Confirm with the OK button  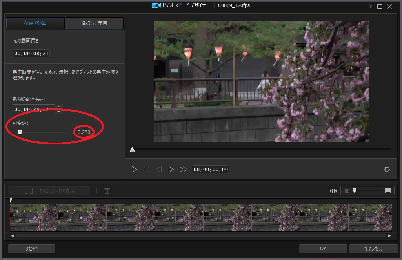coord(323,249)
